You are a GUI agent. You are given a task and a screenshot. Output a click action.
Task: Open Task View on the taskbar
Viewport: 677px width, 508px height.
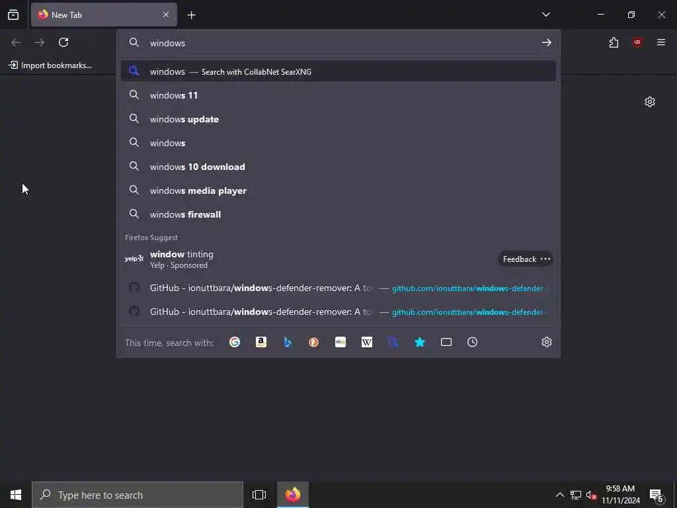point(259,495)
